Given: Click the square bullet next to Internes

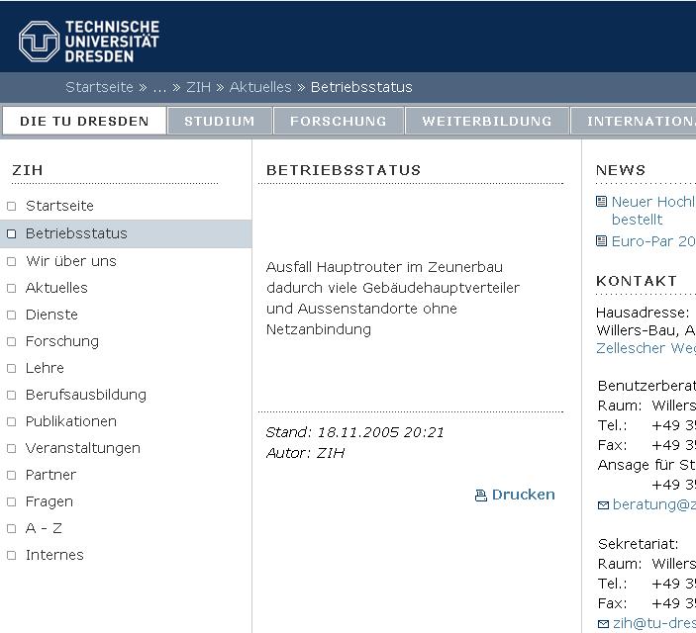Looking at the screenshot, I should 12,556.
